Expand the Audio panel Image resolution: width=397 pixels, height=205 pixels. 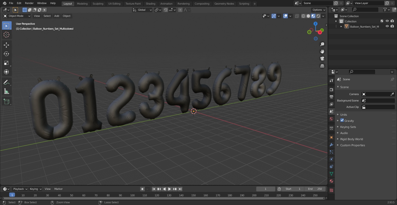344,133
